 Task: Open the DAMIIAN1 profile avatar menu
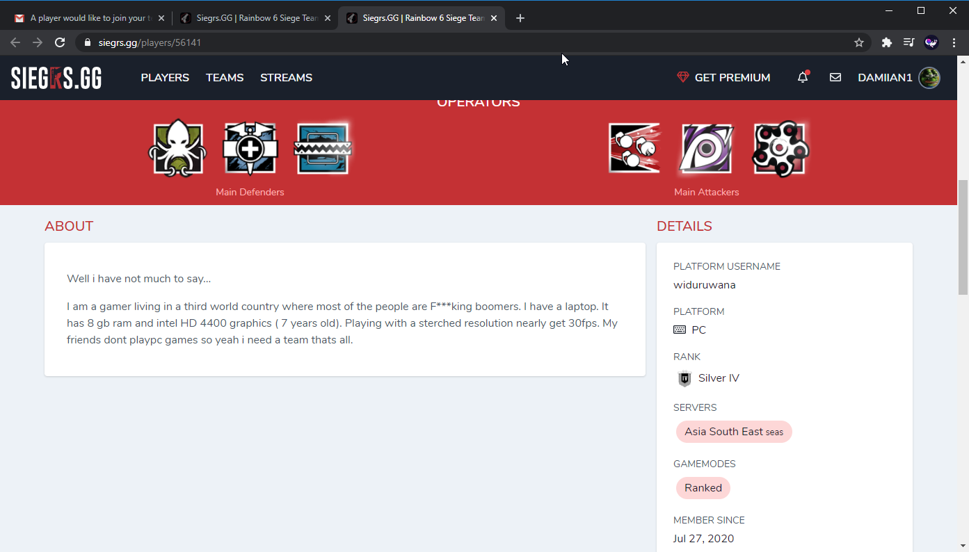click(x=929, y=78)
